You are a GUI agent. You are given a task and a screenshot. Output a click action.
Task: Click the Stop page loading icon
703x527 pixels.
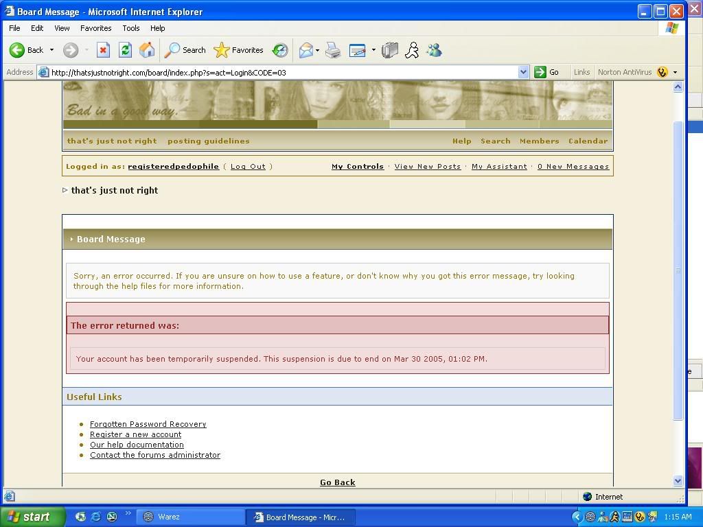[103, 50]
